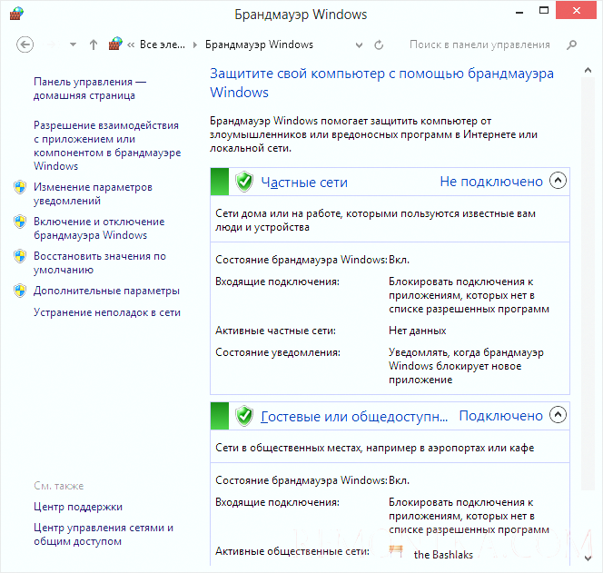Click the shield icon next to Дополнительные параметры
The image size is (603, 573).
coord(20,291)
